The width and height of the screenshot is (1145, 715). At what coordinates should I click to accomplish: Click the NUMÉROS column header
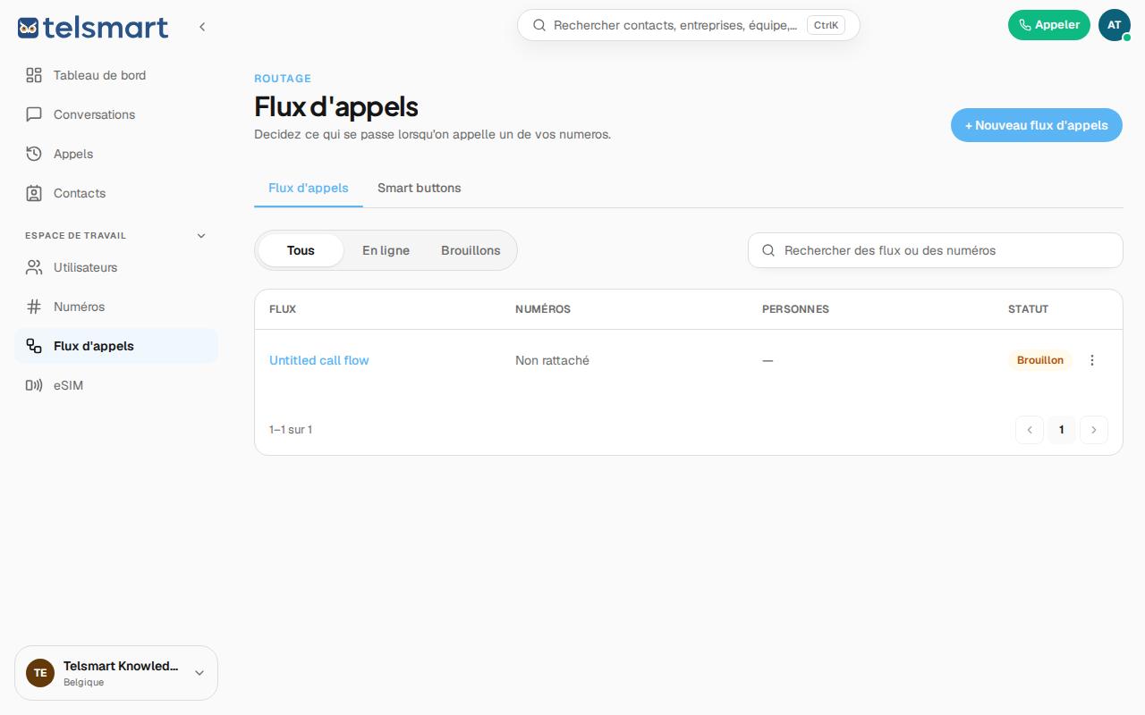tap(543, 309)
